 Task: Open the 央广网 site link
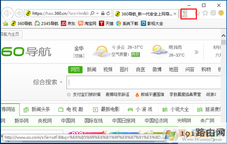(207, 121)
